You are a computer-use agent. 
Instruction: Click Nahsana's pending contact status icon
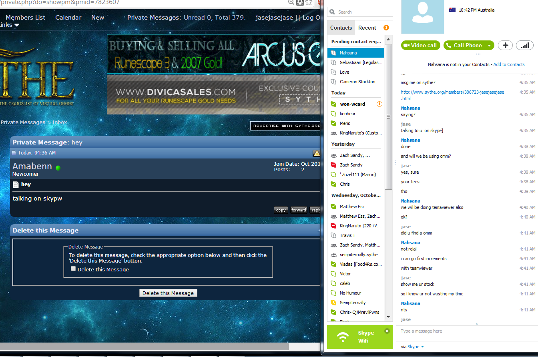333,53
